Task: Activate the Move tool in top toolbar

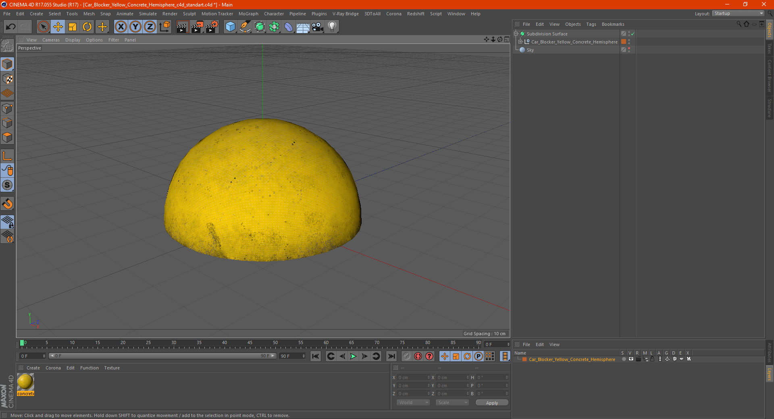Action: pyautogui.click(x=58, y=27)
